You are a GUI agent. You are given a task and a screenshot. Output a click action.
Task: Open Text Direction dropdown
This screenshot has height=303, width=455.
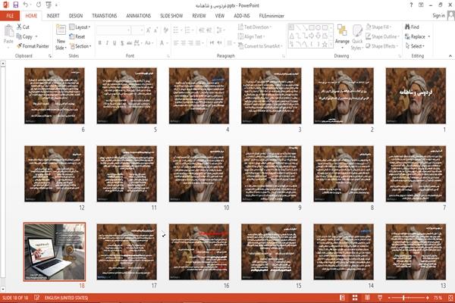click(x=255, y=27)
